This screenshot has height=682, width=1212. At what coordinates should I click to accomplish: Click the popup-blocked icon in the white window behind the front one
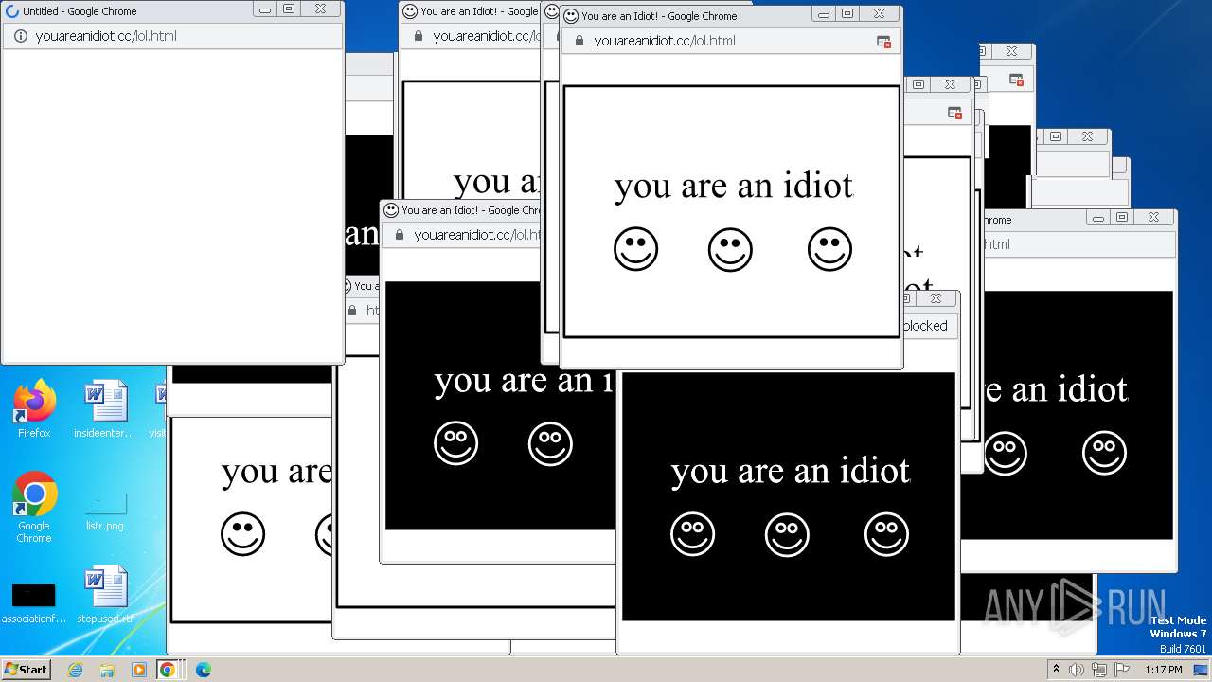(x=954, y=113)
